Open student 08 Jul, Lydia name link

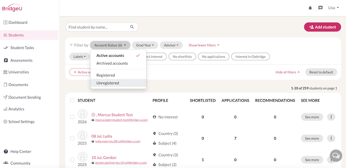point(102,136)
